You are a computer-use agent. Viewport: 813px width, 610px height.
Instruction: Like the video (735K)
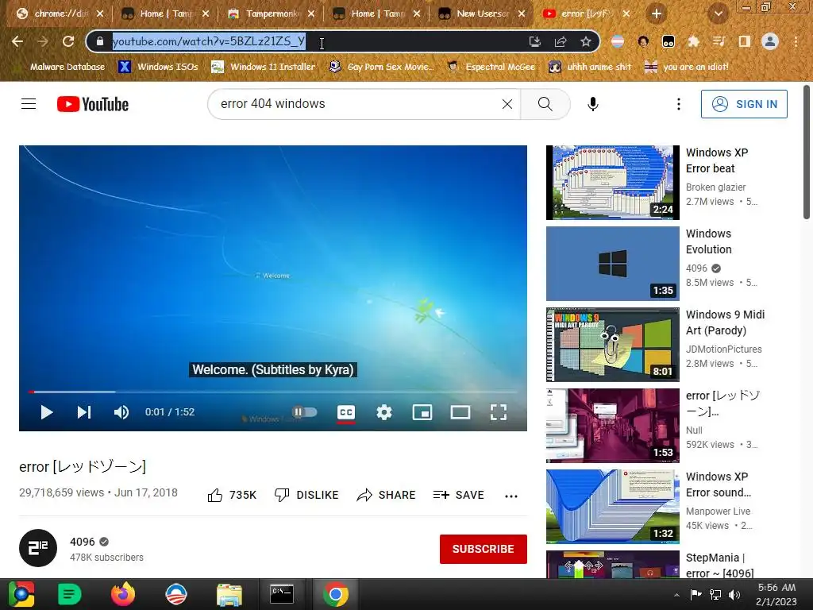coord(232,496)
